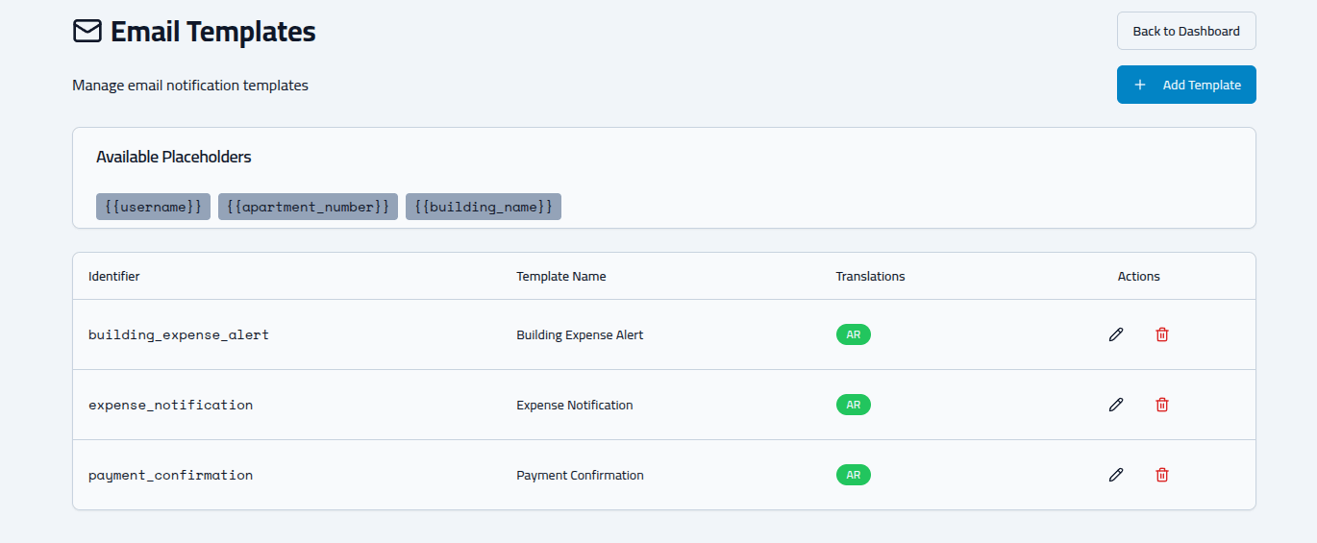The height and width of the screenshot is (543, 1317).
Task: Click the {{apartment_number}} placeholder tag
Action: tap(308, 207)
